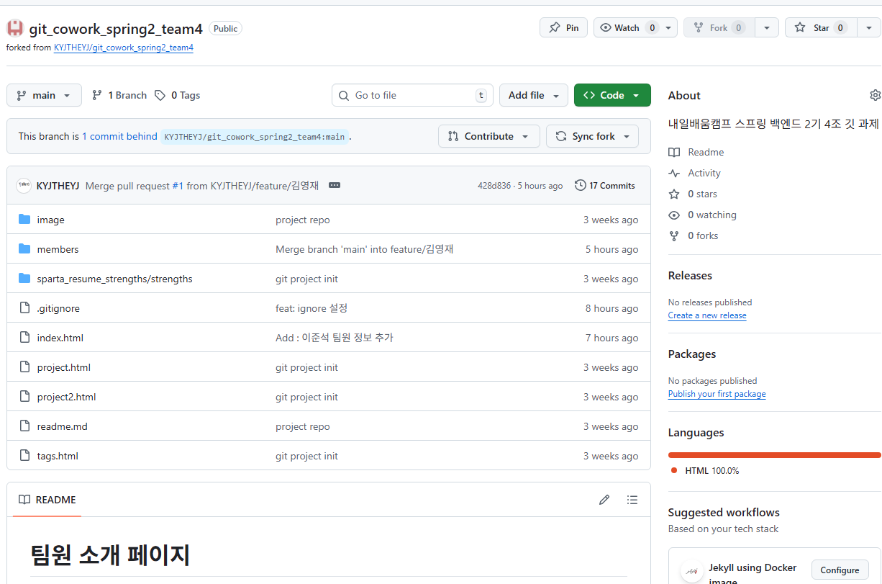Open the .gitignore file name
This screenshot has height=584, width=882.
point(58,308)
